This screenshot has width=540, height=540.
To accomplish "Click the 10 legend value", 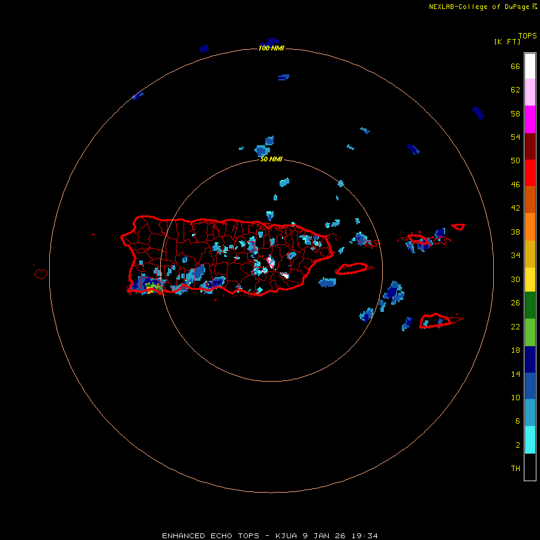I will (515, 398).
